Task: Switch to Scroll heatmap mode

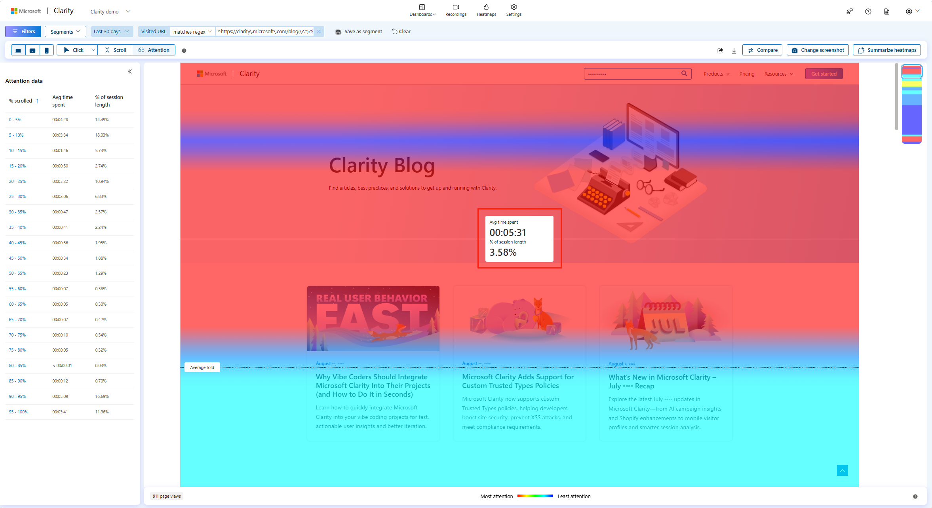Action: click(115, 50)
